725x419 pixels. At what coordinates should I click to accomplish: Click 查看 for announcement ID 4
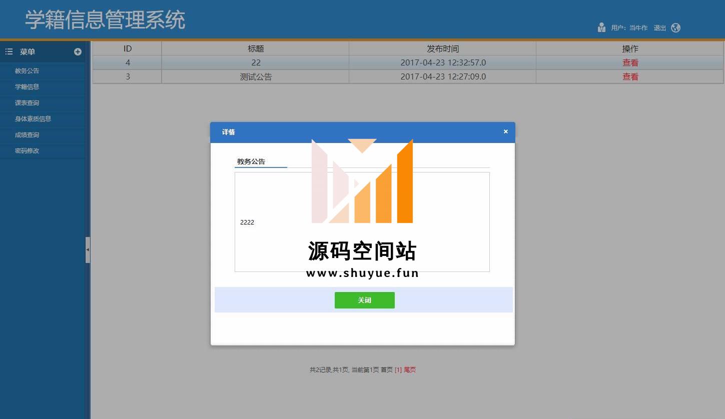pos(630,62)
